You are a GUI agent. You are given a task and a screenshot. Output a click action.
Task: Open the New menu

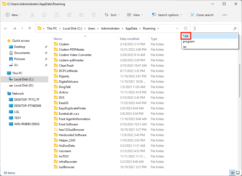13,15
